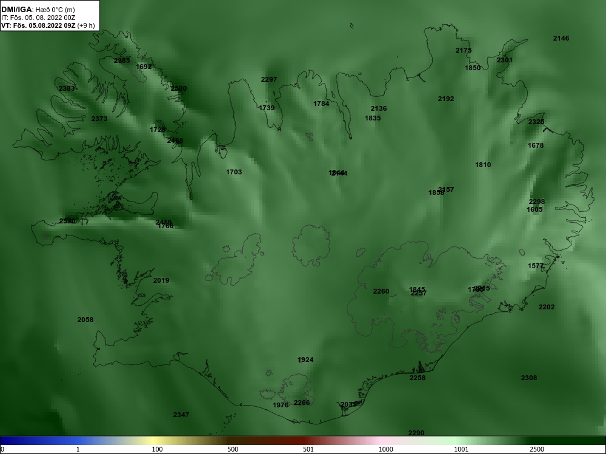Click the "VT: Fös. 05.08.2022 09Z (+9 h)" line
The height and width of the screenshot is (454, 606).
click(x=48, y=25)
